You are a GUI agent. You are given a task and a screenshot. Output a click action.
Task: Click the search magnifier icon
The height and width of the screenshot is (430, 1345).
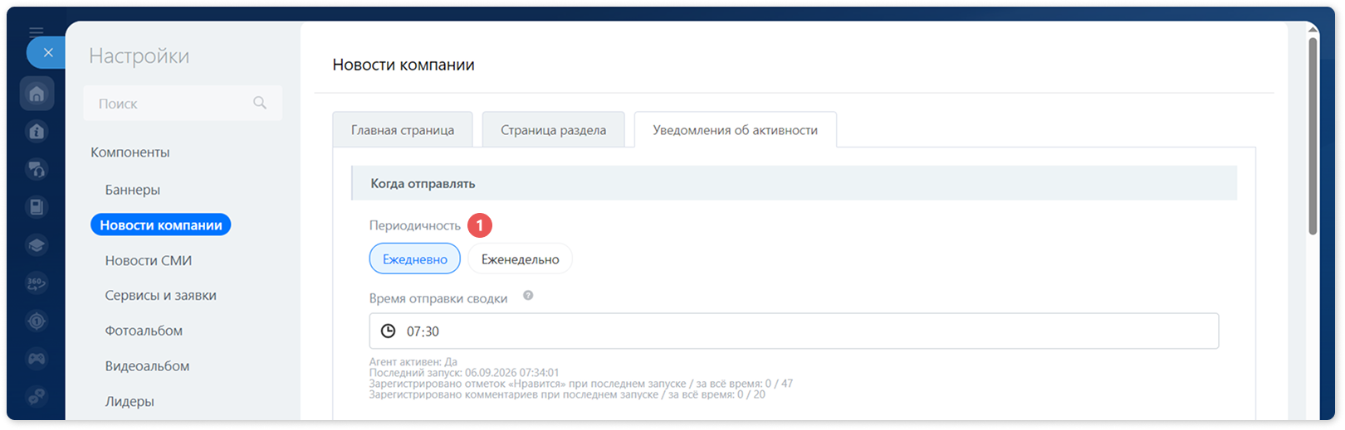tap(260, 103)
